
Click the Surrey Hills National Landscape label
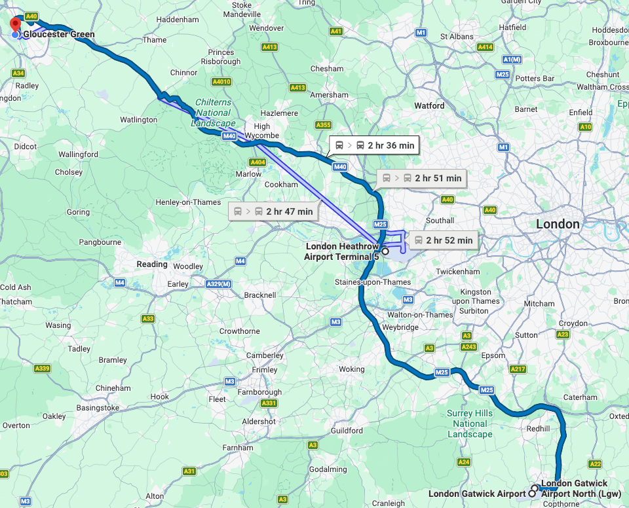click(x=470, y=424)
